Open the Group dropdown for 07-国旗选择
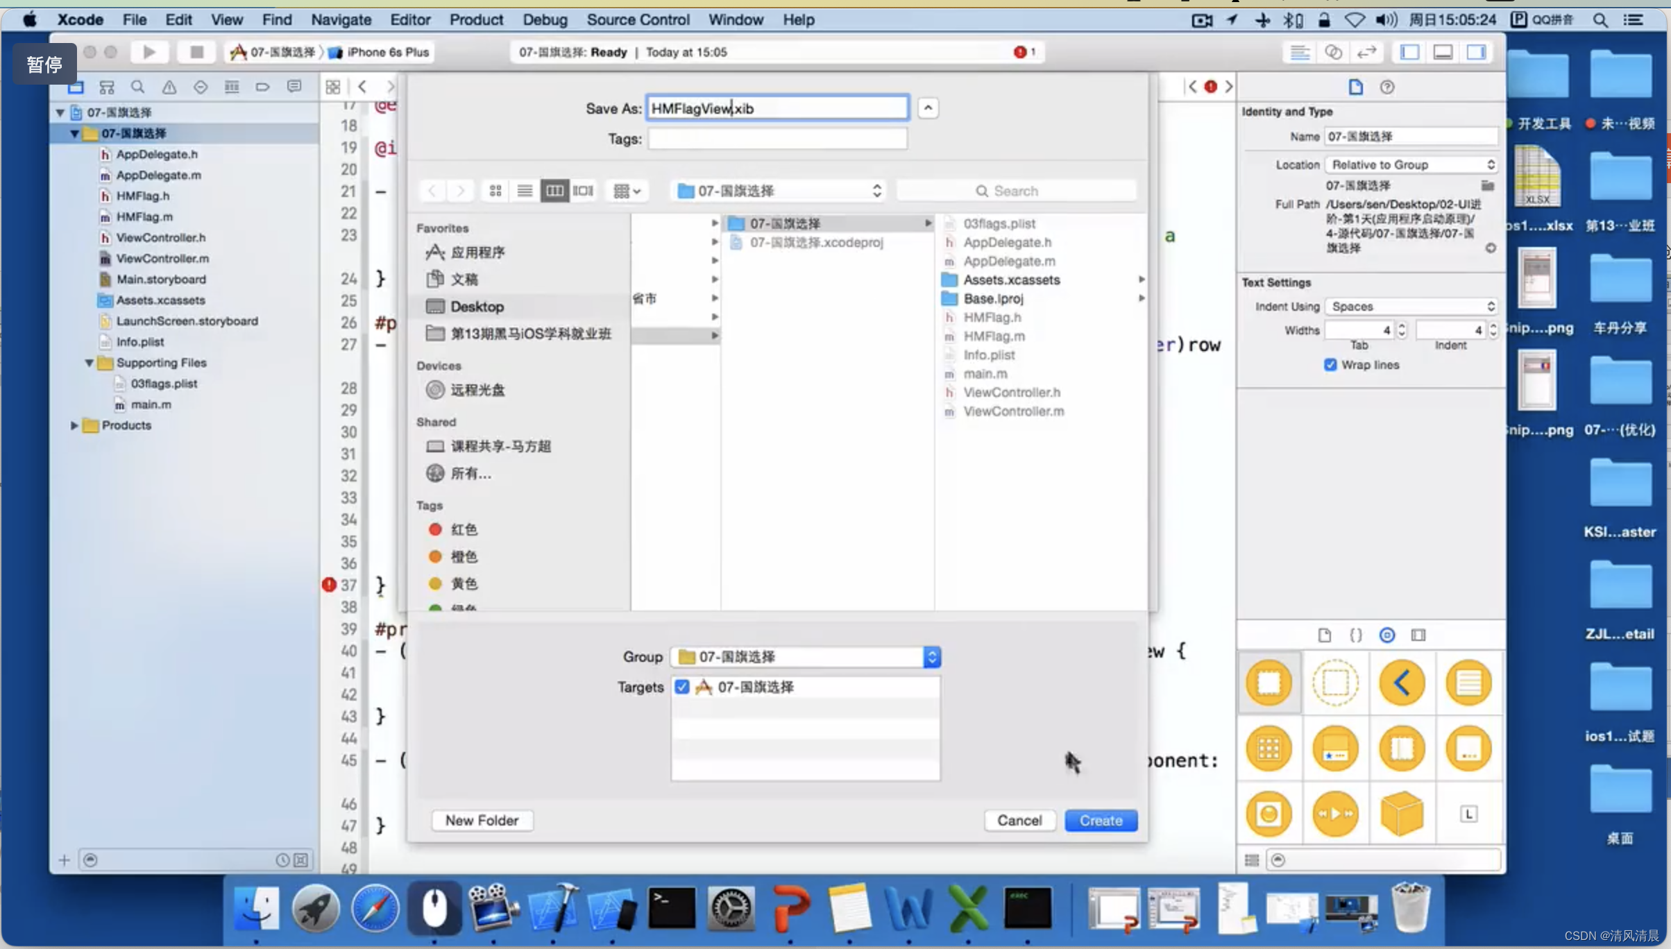The image size is (1671, 949). [x=932, y=656]
